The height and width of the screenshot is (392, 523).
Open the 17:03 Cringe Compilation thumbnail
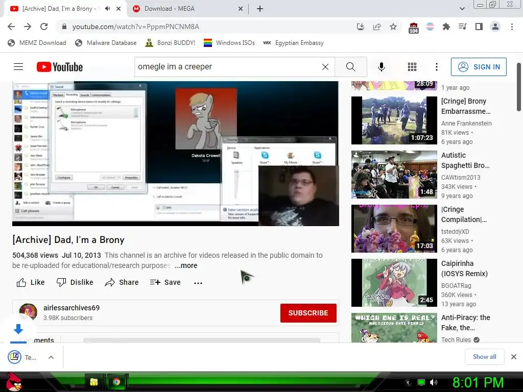(x=394, y=228)
